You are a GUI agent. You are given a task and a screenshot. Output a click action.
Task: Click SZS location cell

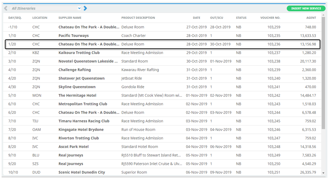click(35, 164)
